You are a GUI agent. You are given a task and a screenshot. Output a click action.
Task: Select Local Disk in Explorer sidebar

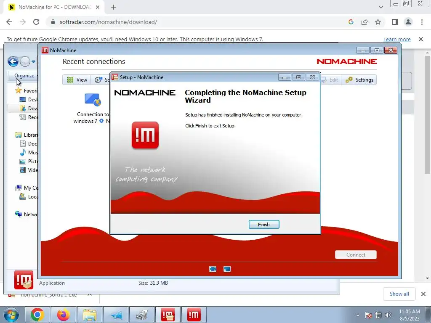(28, 197)
